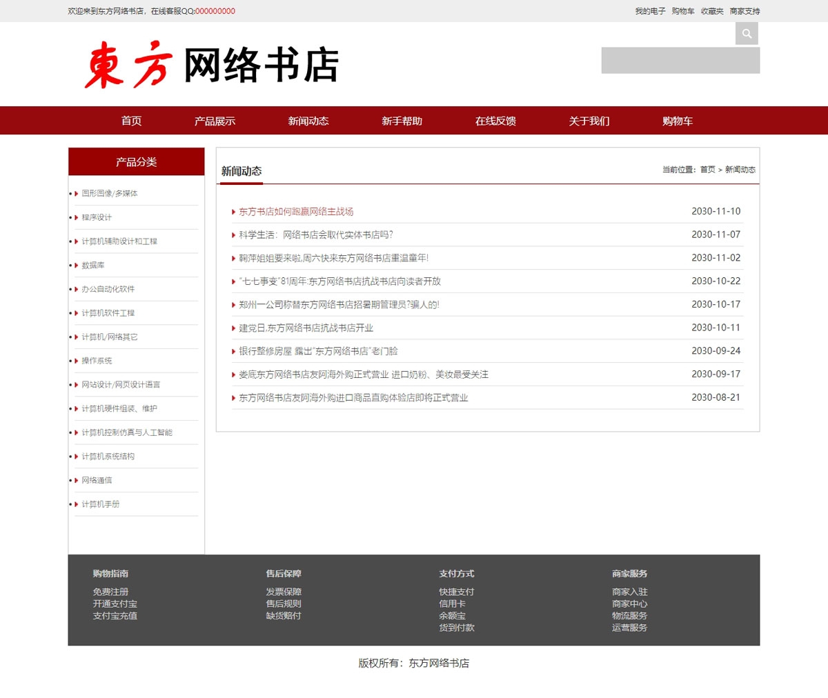Image resolution: width=828 pixels, height=698 pixels.
Task: Click 收藏夹 in the top bar
Action: tap(712, 11)
